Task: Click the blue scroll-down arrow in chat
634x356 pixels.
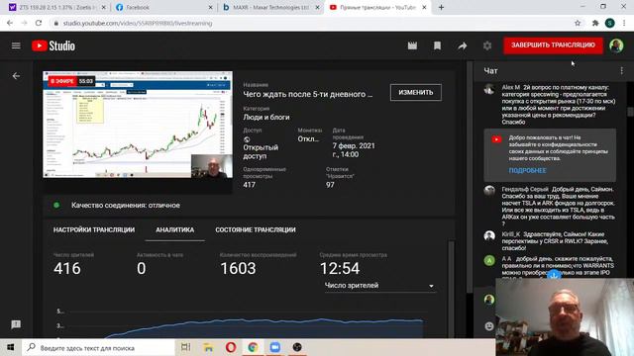Action: click(x=554, y=275)
